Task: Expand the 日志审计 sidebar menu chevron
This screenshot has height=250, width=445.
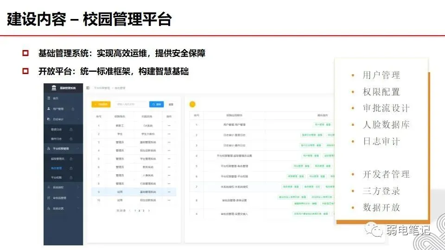Action: click(78, 119)
